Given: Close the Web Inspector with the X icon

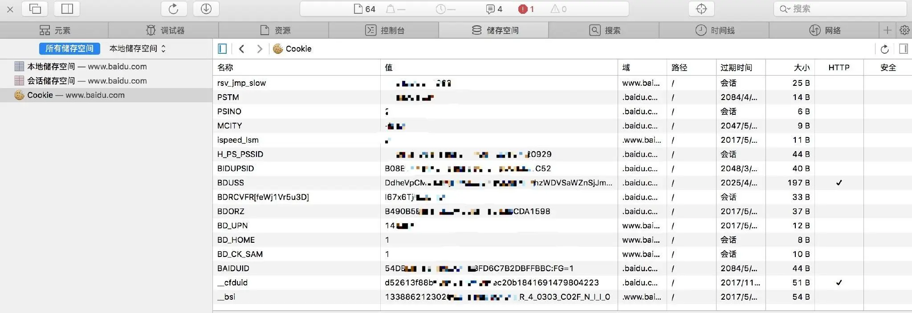Looking at the screenshot, I should (10, 9).
